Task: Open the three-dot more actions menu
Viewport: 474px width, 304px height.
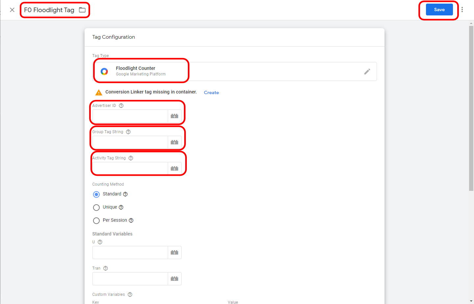Action: 462,10
